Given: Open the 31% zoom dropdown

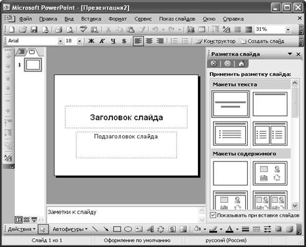Looking at the screenshot, I should (x=288, y=30).
